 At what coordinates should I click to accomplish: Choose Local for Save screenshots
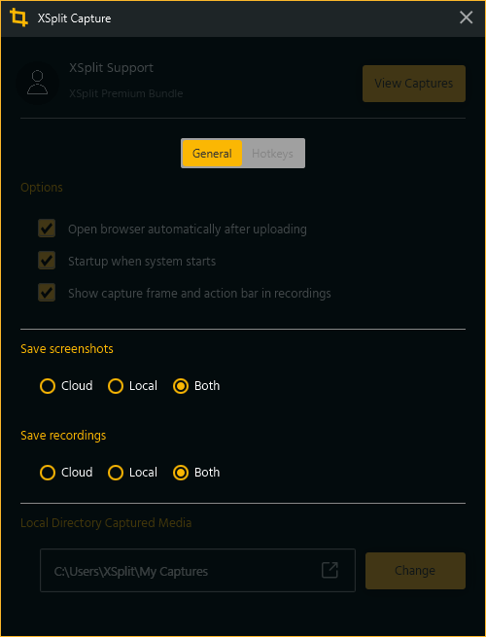(116, 386)
